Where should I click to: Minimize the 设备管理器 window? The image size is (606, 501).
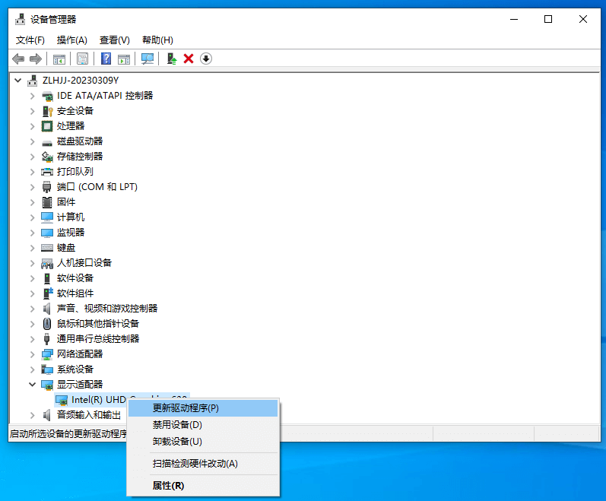[x=514, y=19]
